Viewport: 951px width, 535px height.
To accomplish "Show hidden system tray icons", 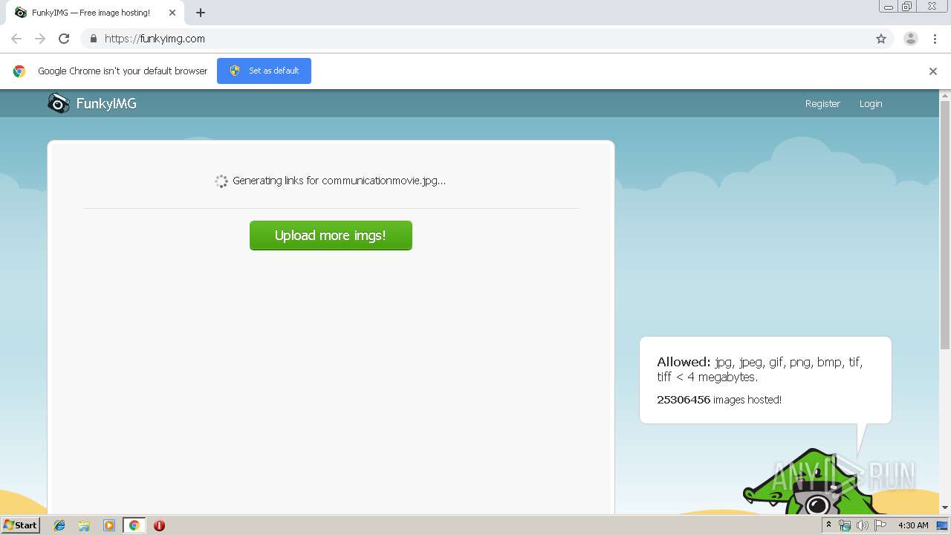I will tap(828, 525).
